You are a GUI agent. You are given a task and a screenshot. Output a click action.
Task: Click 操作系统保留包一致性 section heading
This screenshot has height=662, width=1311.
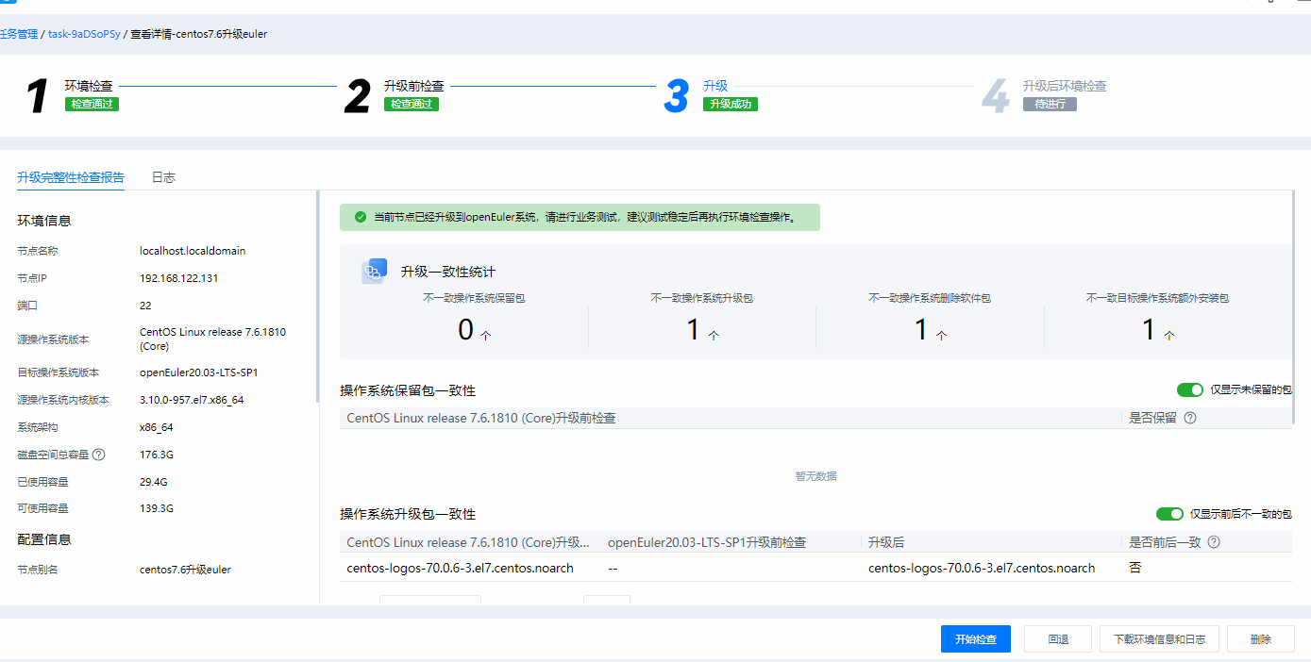point(408,389)
